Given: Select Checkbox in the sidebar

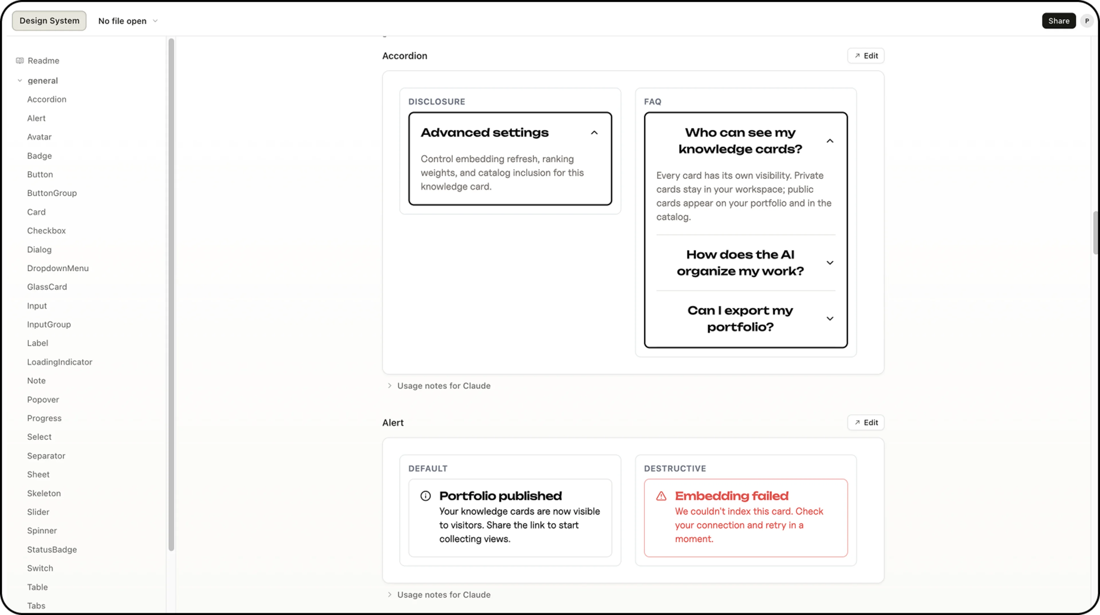Looking at the screenshot, I should [46, 231].
